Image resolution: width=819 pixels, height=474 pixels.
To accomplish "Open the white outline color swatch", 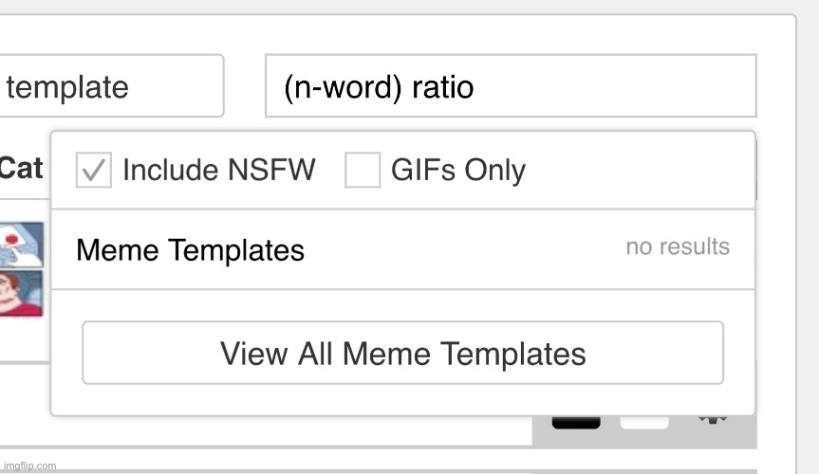I will [644, 423].
